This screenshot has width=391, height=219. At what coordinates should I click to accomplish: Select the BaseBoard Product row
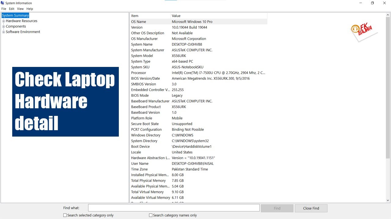[x=199, y=107]
